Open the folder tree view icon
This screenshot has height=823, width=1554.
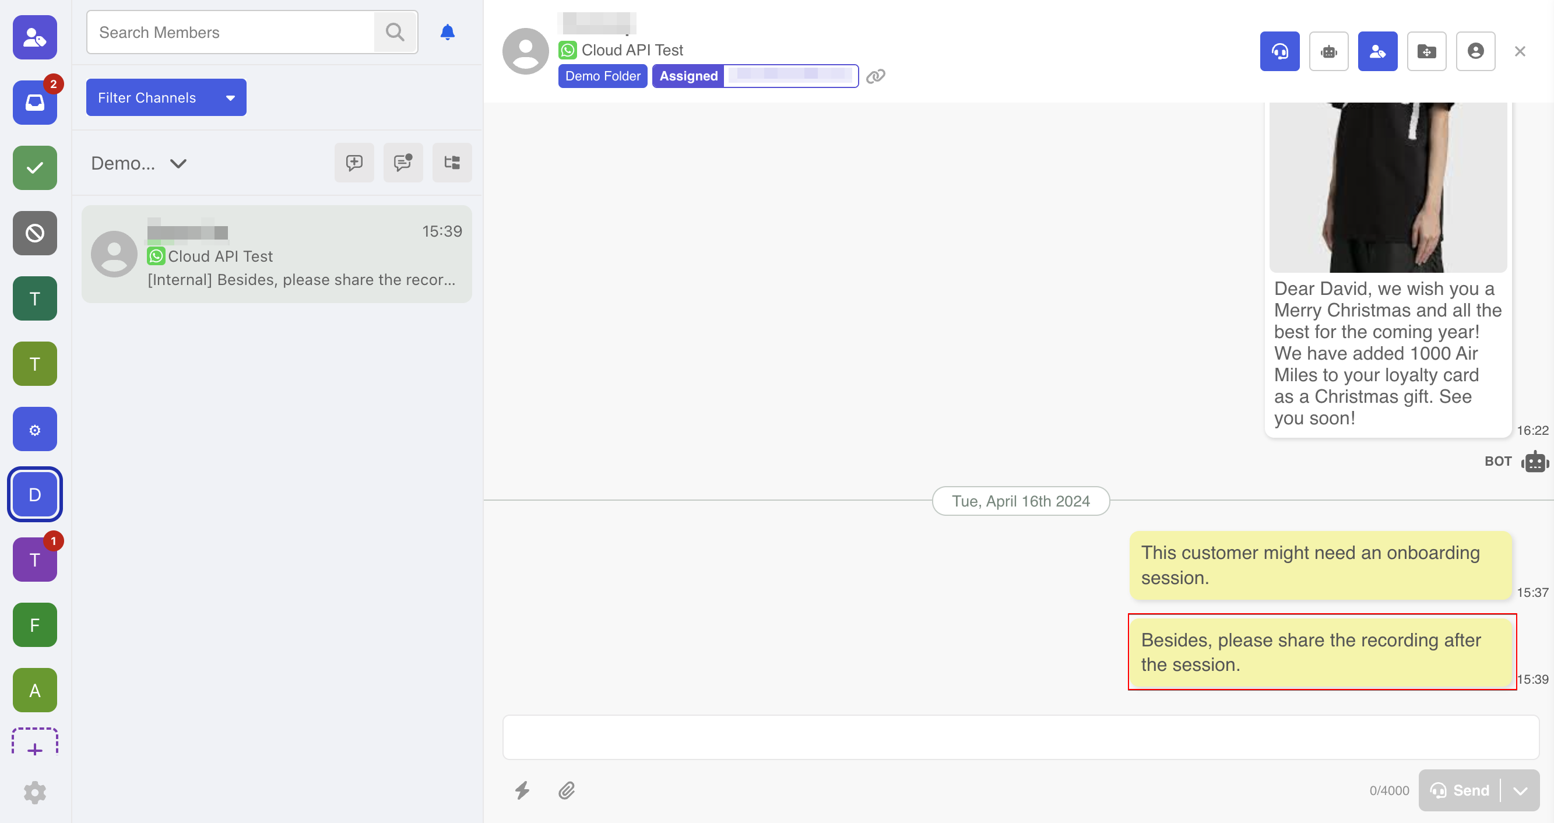pyautogui.click(x=452, y=162)
